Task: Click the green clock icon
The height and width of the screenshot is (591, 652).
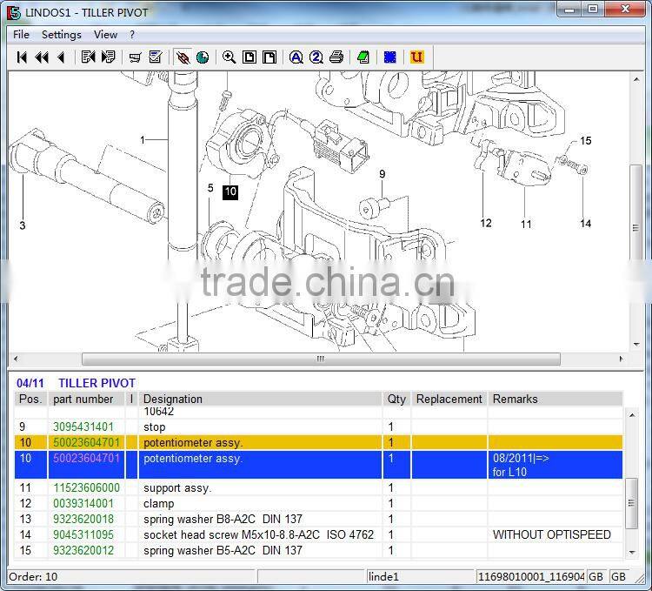Action: 203,57
